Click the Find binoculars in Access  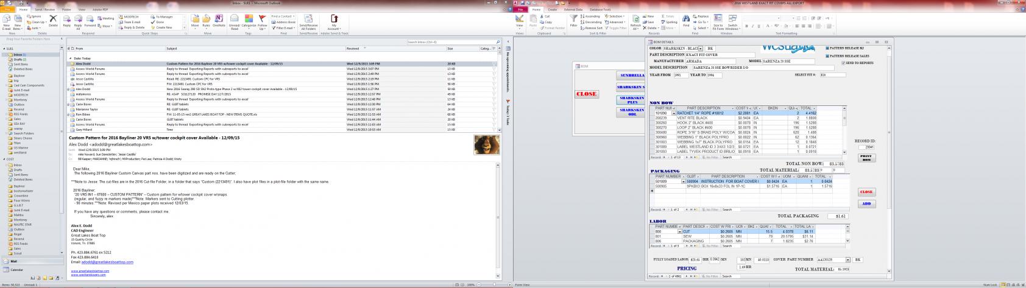(x=686, y=21)
